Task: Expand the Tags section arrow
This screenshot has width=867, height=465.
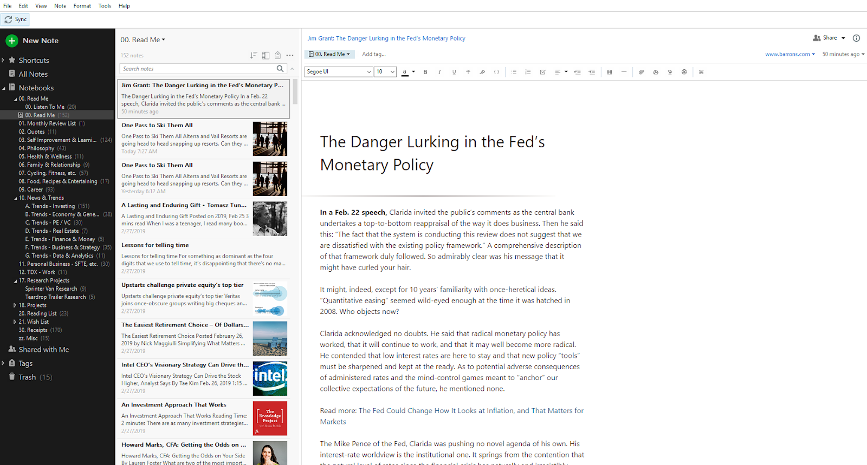Action: [x=3, y=363]
